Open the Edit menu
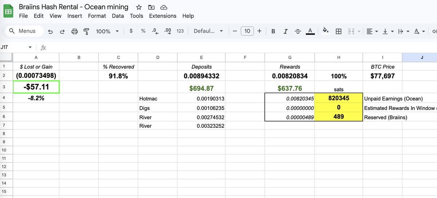Screen dimensions: 437x198 click(x=39, y=16)
